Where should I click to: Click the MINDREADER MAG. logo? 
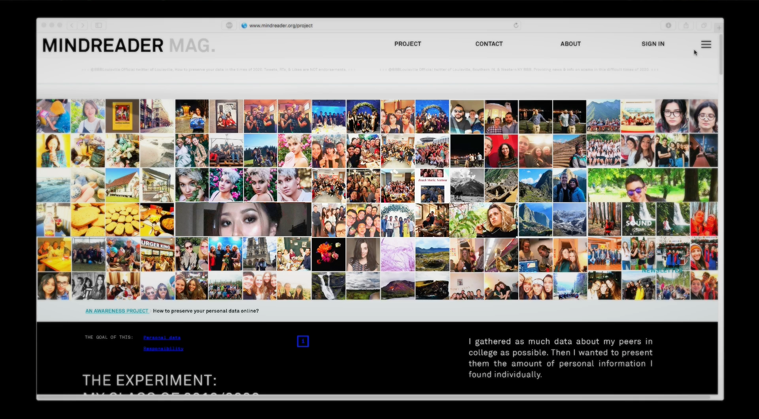129,46
